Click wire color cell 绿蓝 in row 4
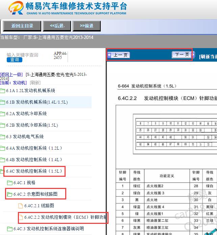The image size is (217, 235). 137,207
